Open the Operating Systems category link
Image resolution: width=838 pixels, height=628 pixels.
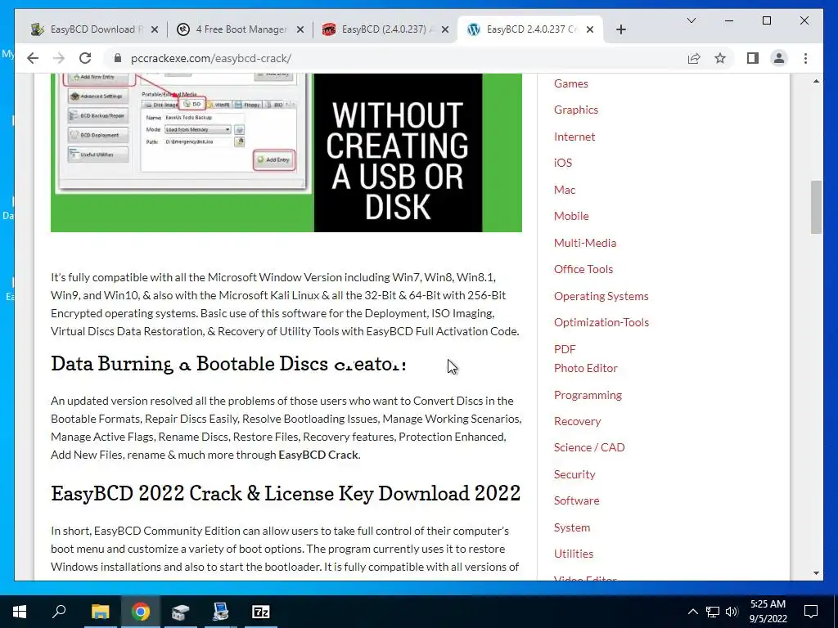click(x=601, y=296)
